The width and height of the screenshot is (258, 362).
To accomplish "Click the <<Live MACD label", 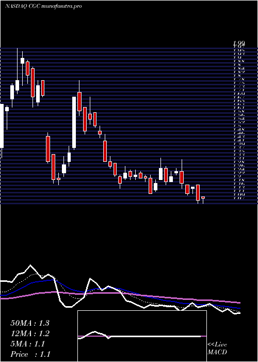I will (x=217, y=349).
